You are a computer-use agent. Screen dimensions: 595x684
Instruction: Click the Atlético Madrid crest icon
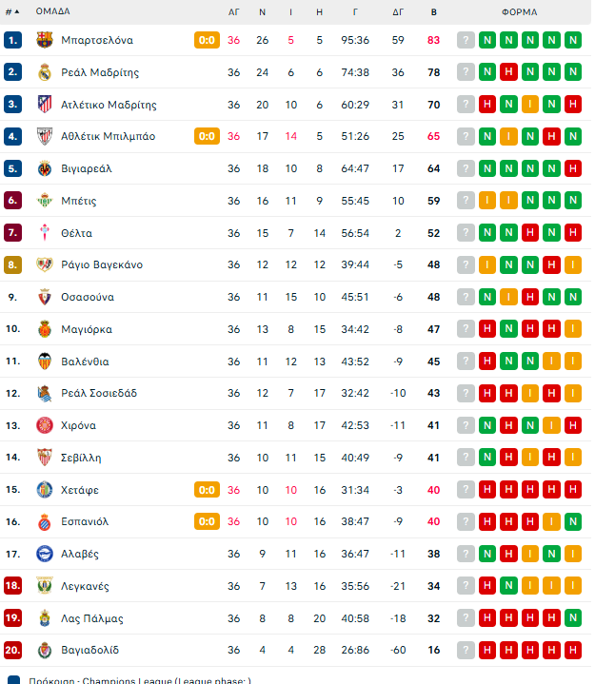point(45,105)
